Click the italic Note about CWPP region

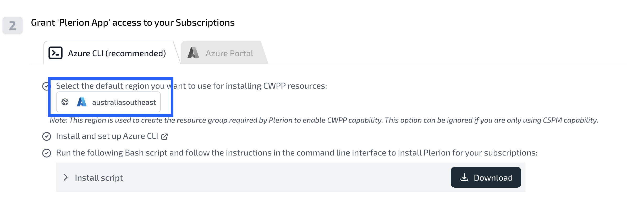(324, 120)
